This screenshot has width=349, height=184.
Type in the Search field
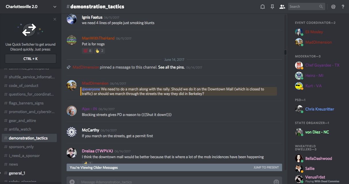[304, 7]
